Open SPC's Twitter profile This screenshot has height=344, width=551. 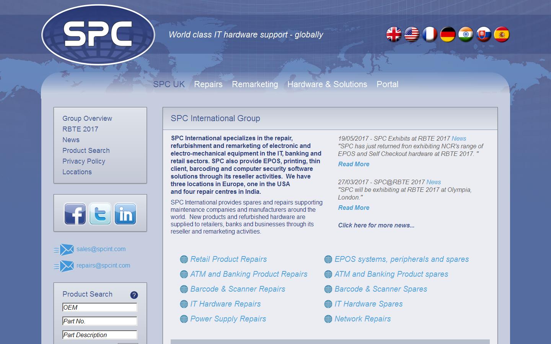pyautogui.click(x=100, y=214)
